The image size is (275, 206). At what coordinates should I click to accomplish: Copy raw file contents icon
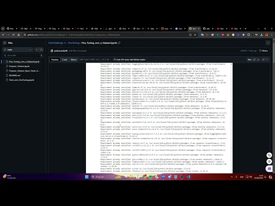(254, 60)
